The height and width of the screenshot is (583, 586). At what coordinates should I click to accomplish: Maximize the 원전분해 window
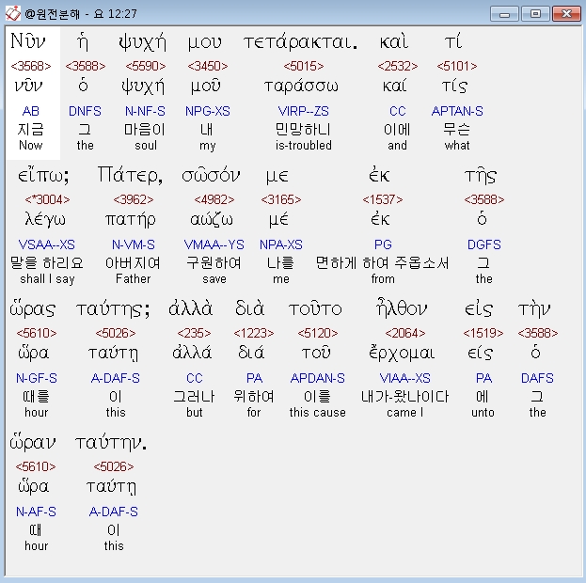535,14
